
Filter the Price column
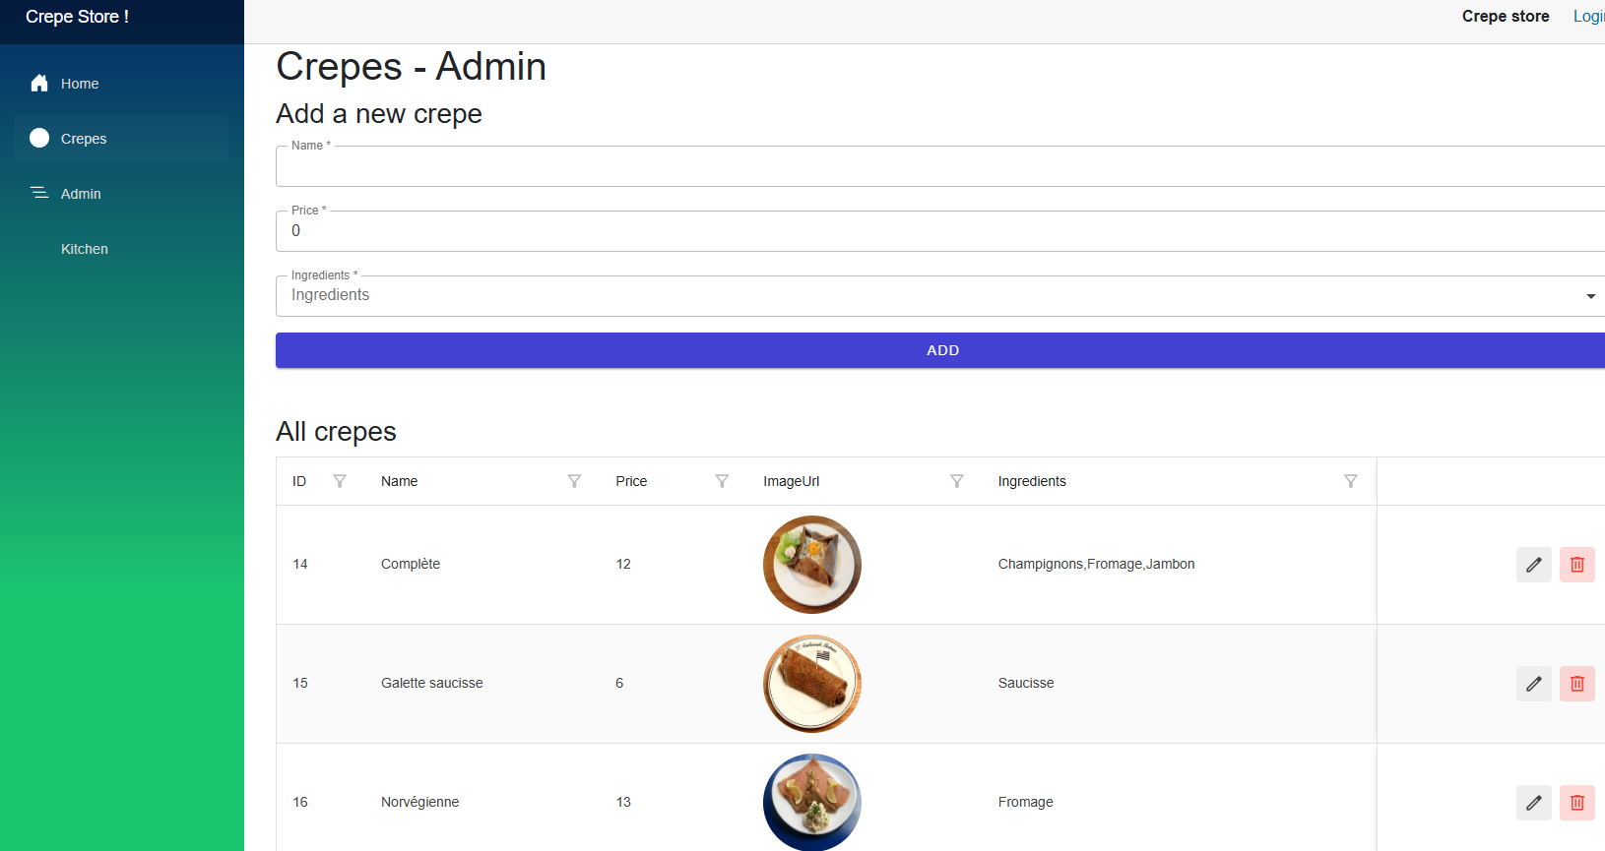[x=722, y=481]
